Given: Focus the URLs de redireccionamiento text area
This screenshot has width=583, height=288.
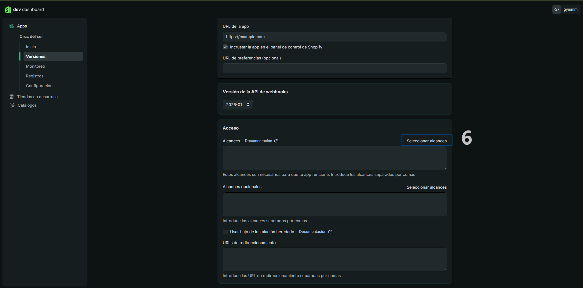Looking at the screenshot, I should click(335, 259).
